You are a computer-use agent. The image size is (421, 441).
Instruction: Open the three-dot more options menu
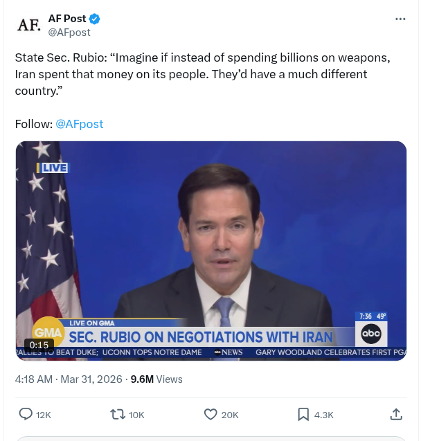(x=400, y=19)
